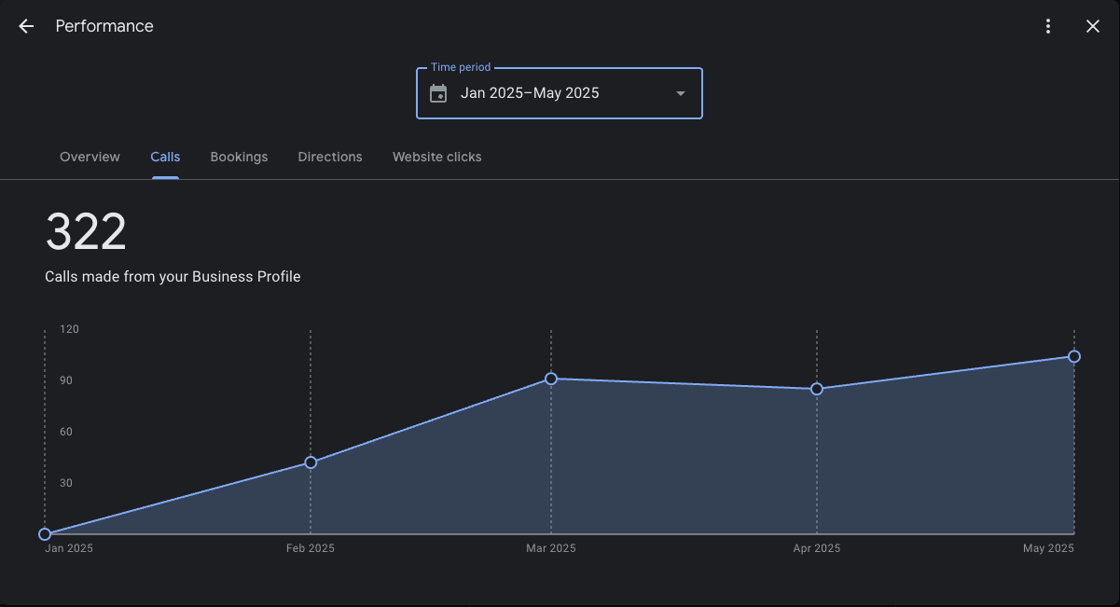Click the May 2025 axis label
1120x607 pixels.
point(1049,548)
